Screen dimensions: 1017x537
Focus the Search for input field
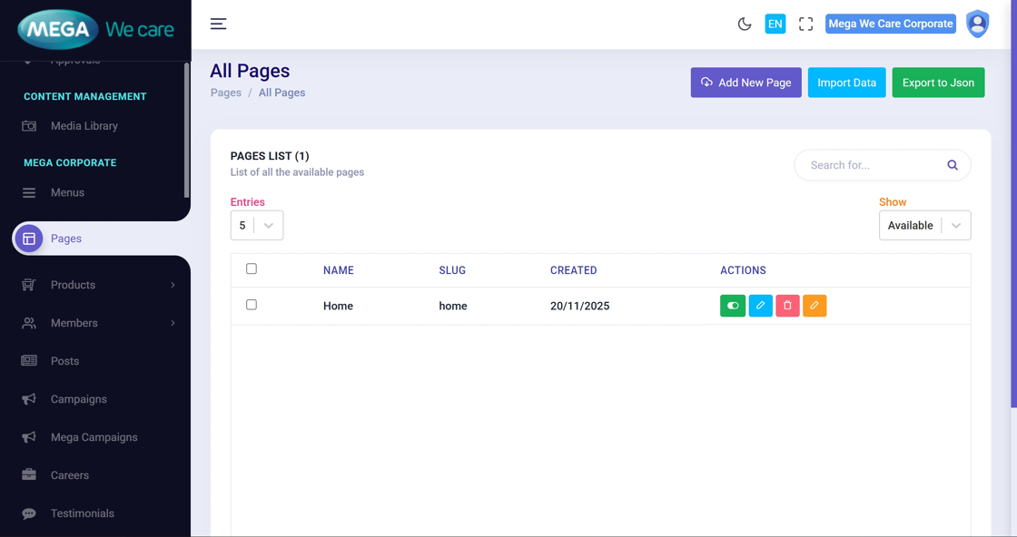[x=870, y=165]
